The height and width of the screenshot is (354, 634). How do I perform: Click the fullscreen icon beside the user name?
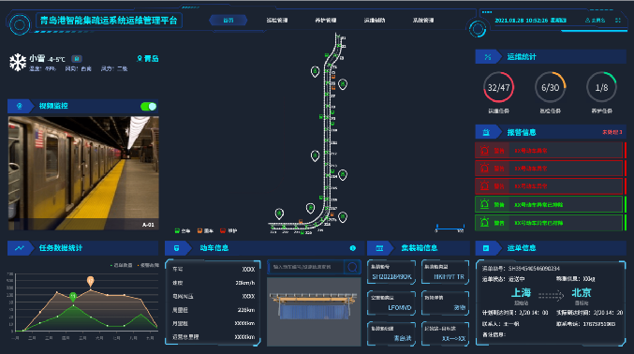(618, 20)
